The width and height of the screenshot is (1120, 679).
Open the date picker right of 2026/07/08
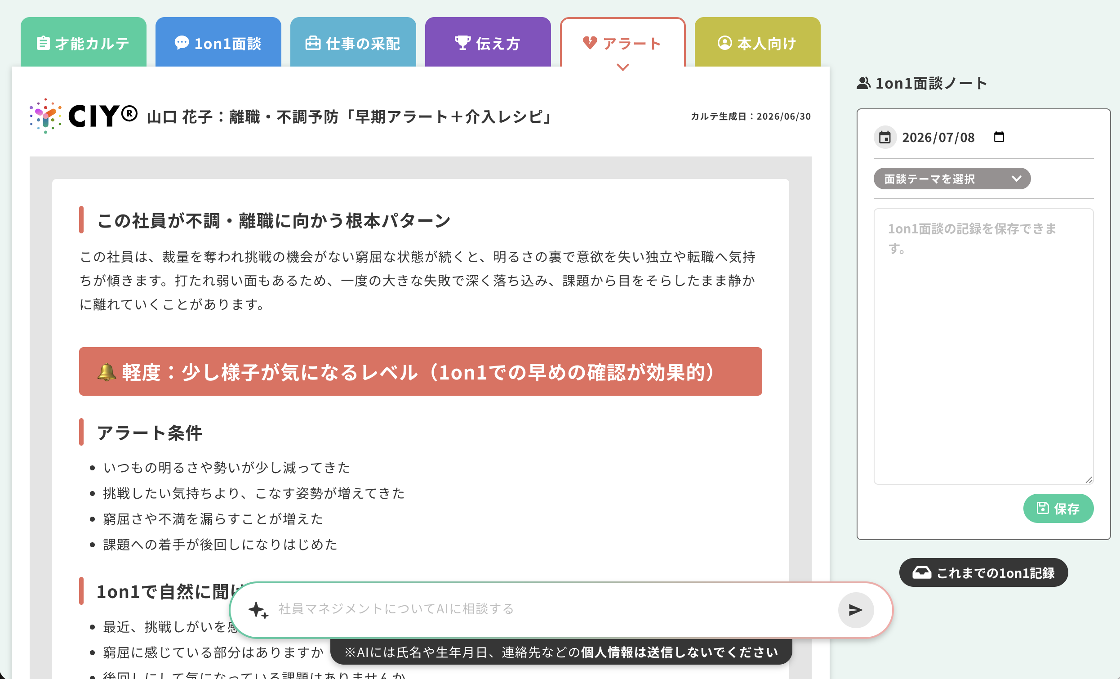(999, 137)
